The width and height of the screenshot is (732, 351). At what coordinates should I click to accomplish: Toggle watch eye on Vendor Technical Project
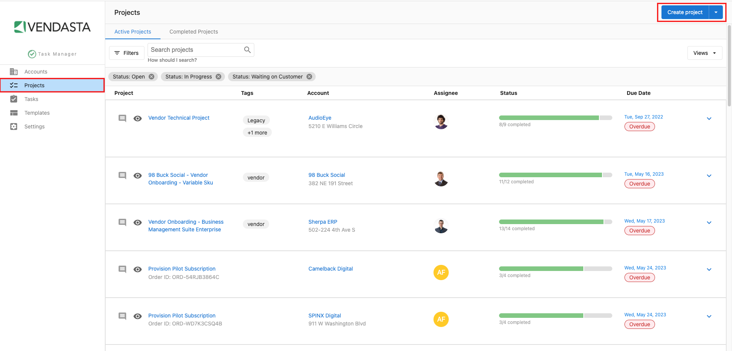pyautogui.click(x=138, y=119)
